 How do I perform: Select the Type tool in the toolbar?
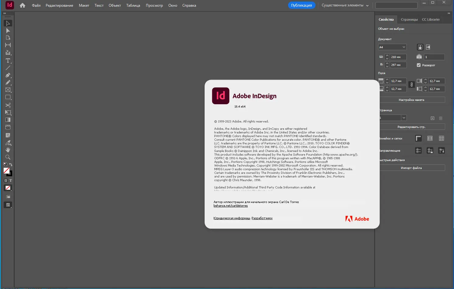8,60
